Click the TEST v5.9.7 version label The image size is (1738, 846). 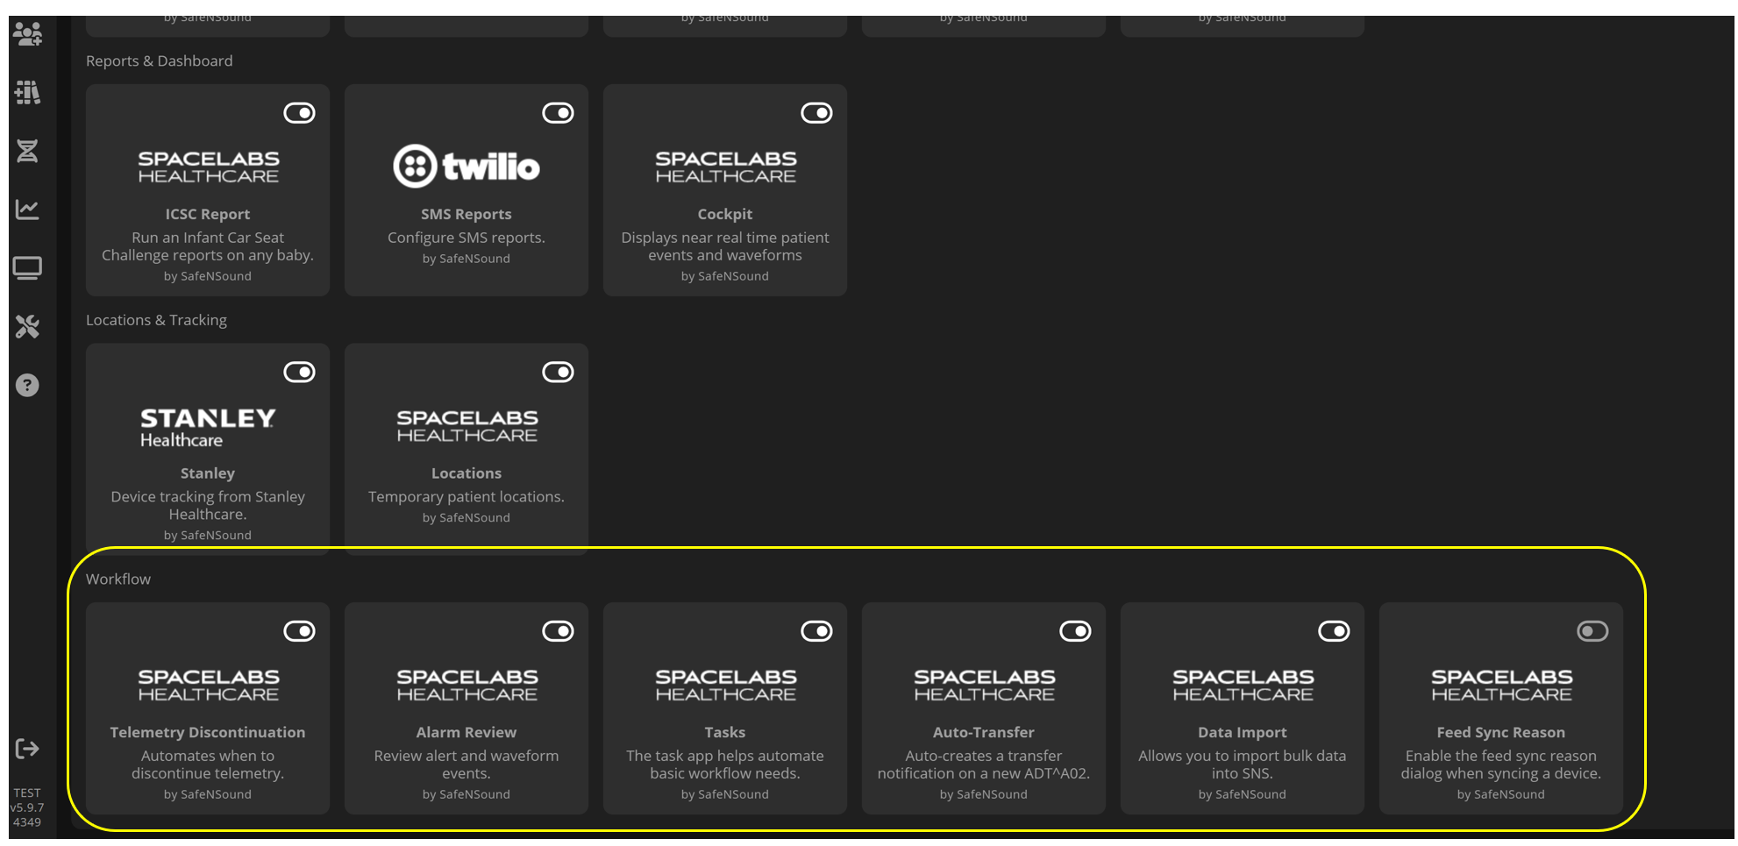pyautogui.click(x=27, y=807)
